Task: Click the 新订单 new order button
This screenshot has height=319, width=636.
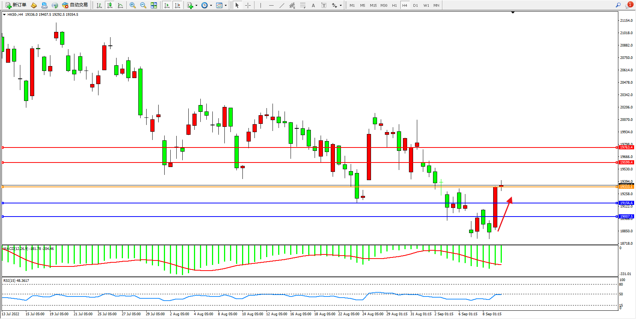Action: pyautogui.click(x=16, y=5)
